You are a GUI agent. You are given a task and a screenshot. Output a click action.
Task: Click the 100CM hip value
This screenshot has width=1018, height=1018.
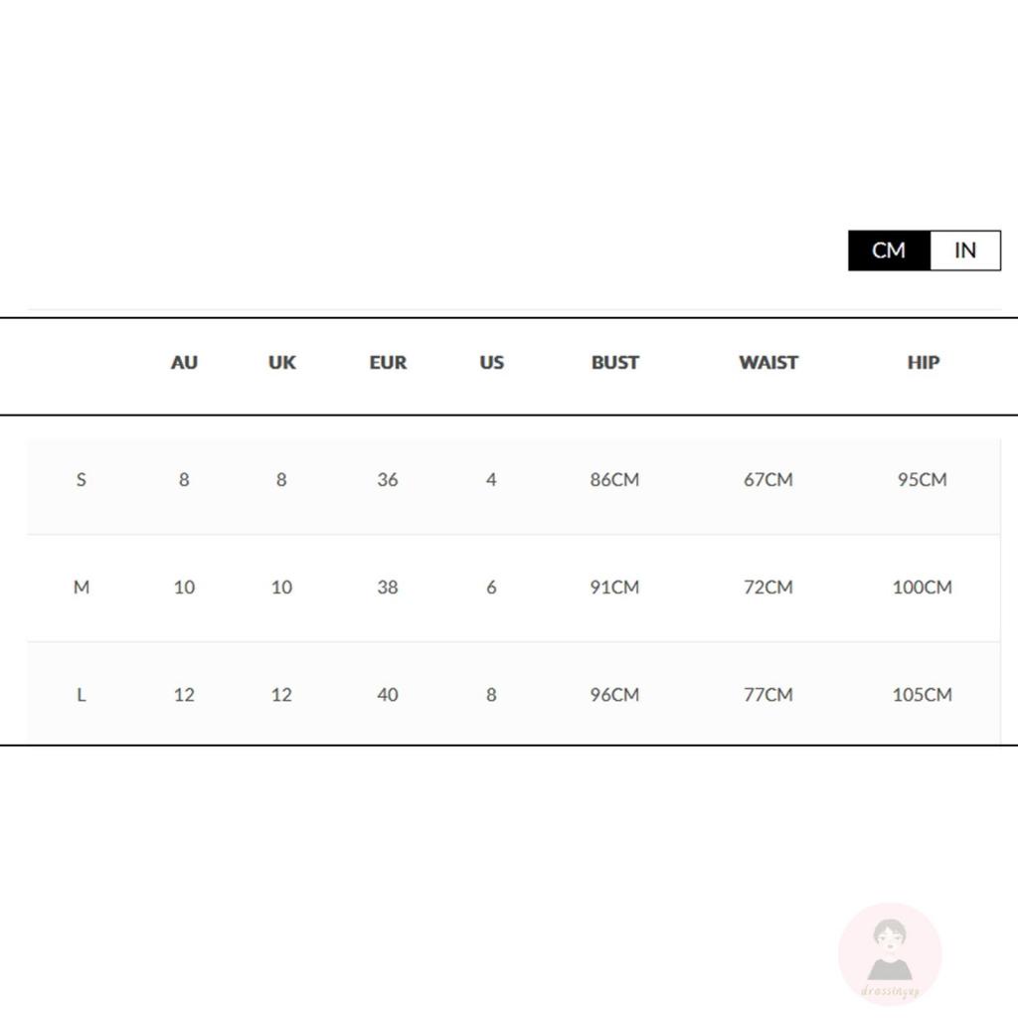click(x=922, y=588)
